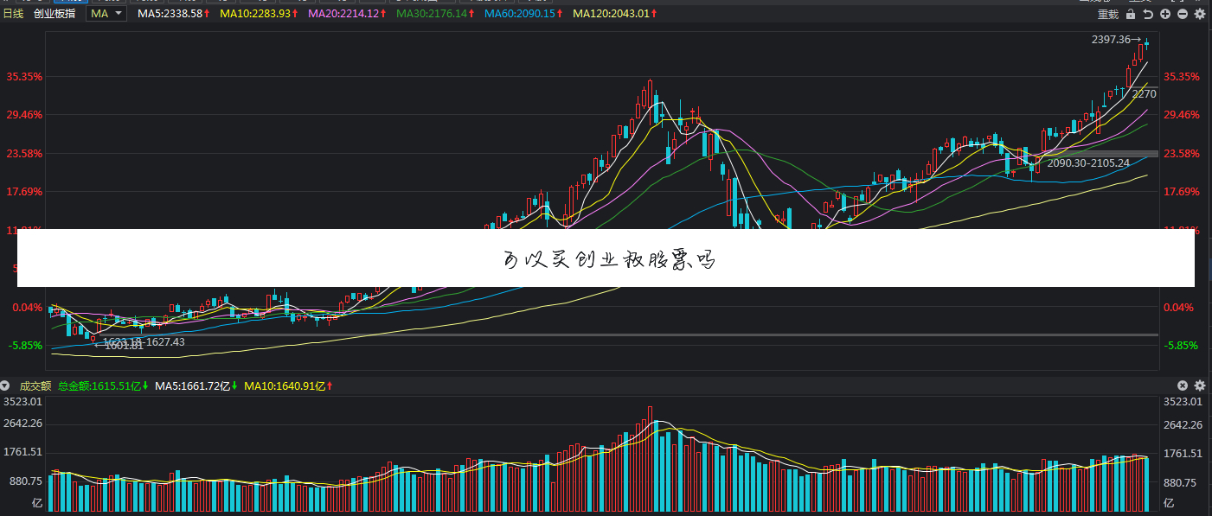Viewport: 1212px width, 516px height.
Task: Zoom in the chart with the plus icon
Action: click(1165, 14)
